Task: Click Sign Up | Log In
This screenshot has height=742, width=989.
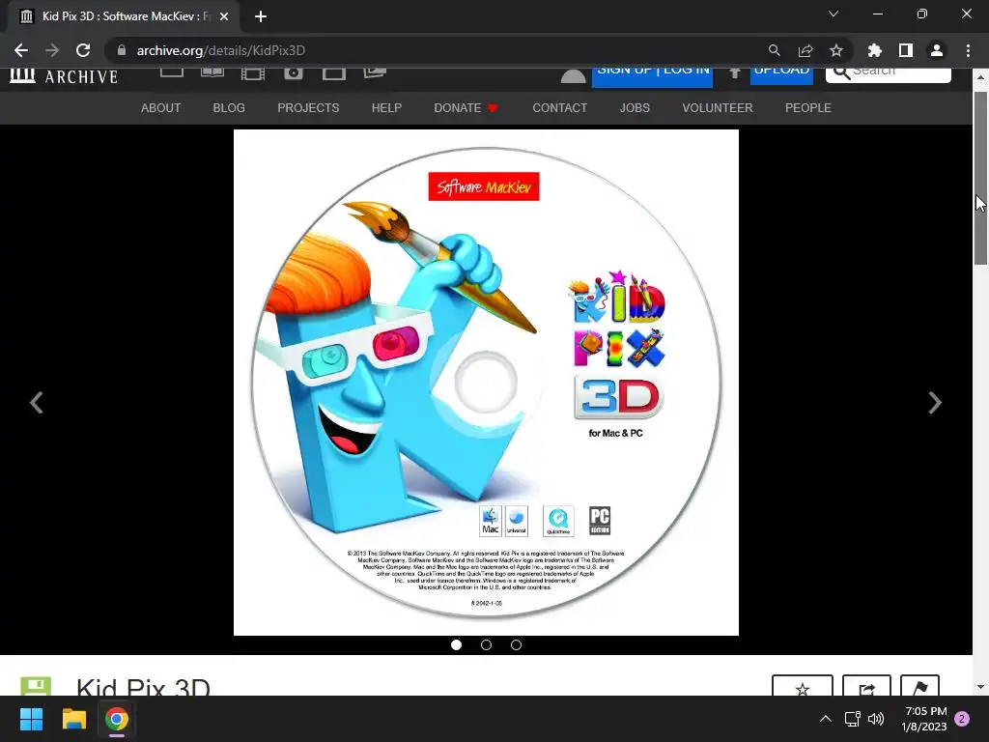Action: pyautogui.click(x=652, y=75)
